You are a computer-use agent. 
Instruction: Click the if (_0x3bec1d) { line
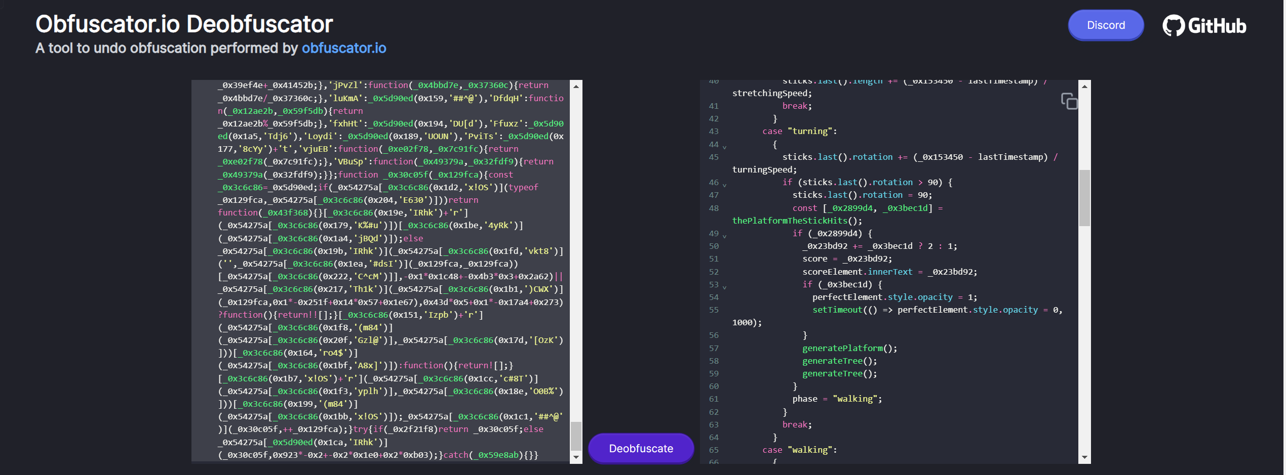coord(842,284)
